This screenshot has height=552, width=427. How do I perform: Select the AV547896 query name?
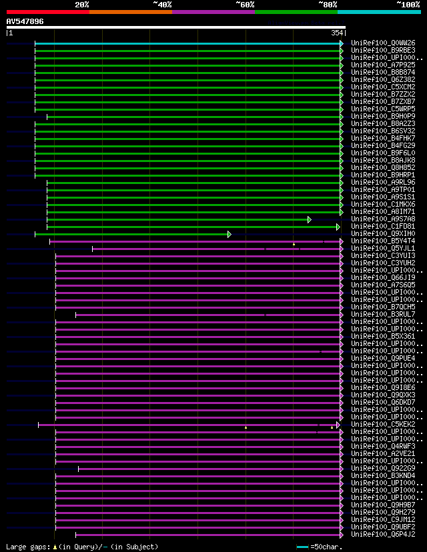[25, 21]
